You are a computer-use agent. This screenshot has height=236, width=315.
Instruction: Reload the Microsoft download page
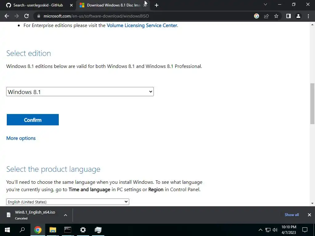pos(26,16)
